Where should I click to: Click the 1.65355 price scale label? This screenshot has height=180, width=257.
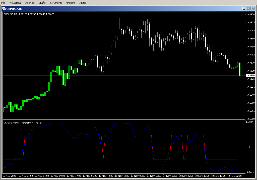(x=251, y=111)
